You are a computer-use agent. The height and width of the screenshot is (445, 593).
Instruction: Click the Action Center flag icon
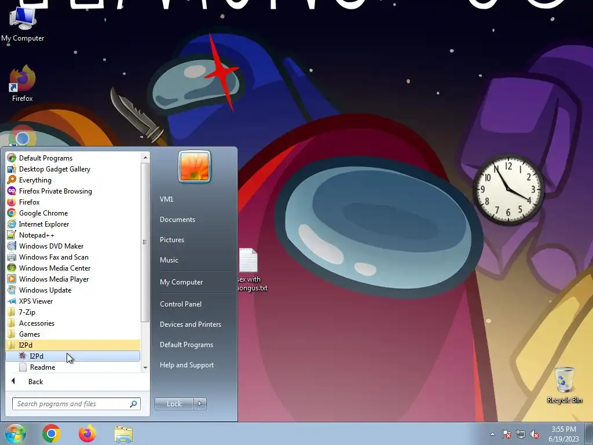click(506, 434)
